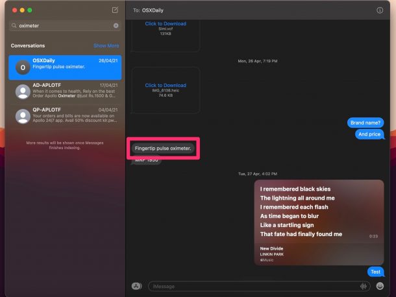Click the compose new message icon
Screen dimensions: 396x297
click(115, 10)
